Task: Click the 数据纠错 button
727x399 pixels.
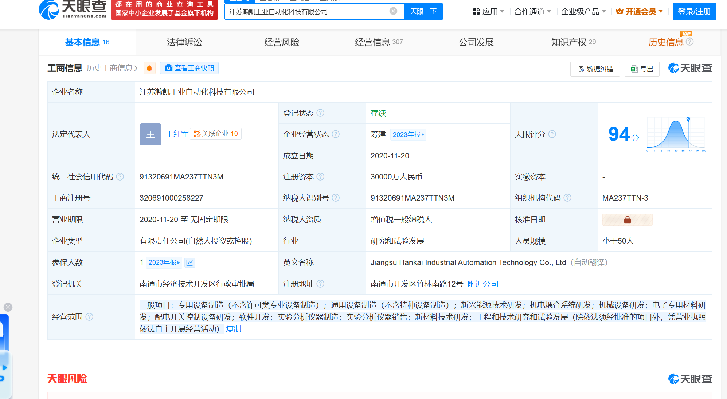Action: click(595, 69)
